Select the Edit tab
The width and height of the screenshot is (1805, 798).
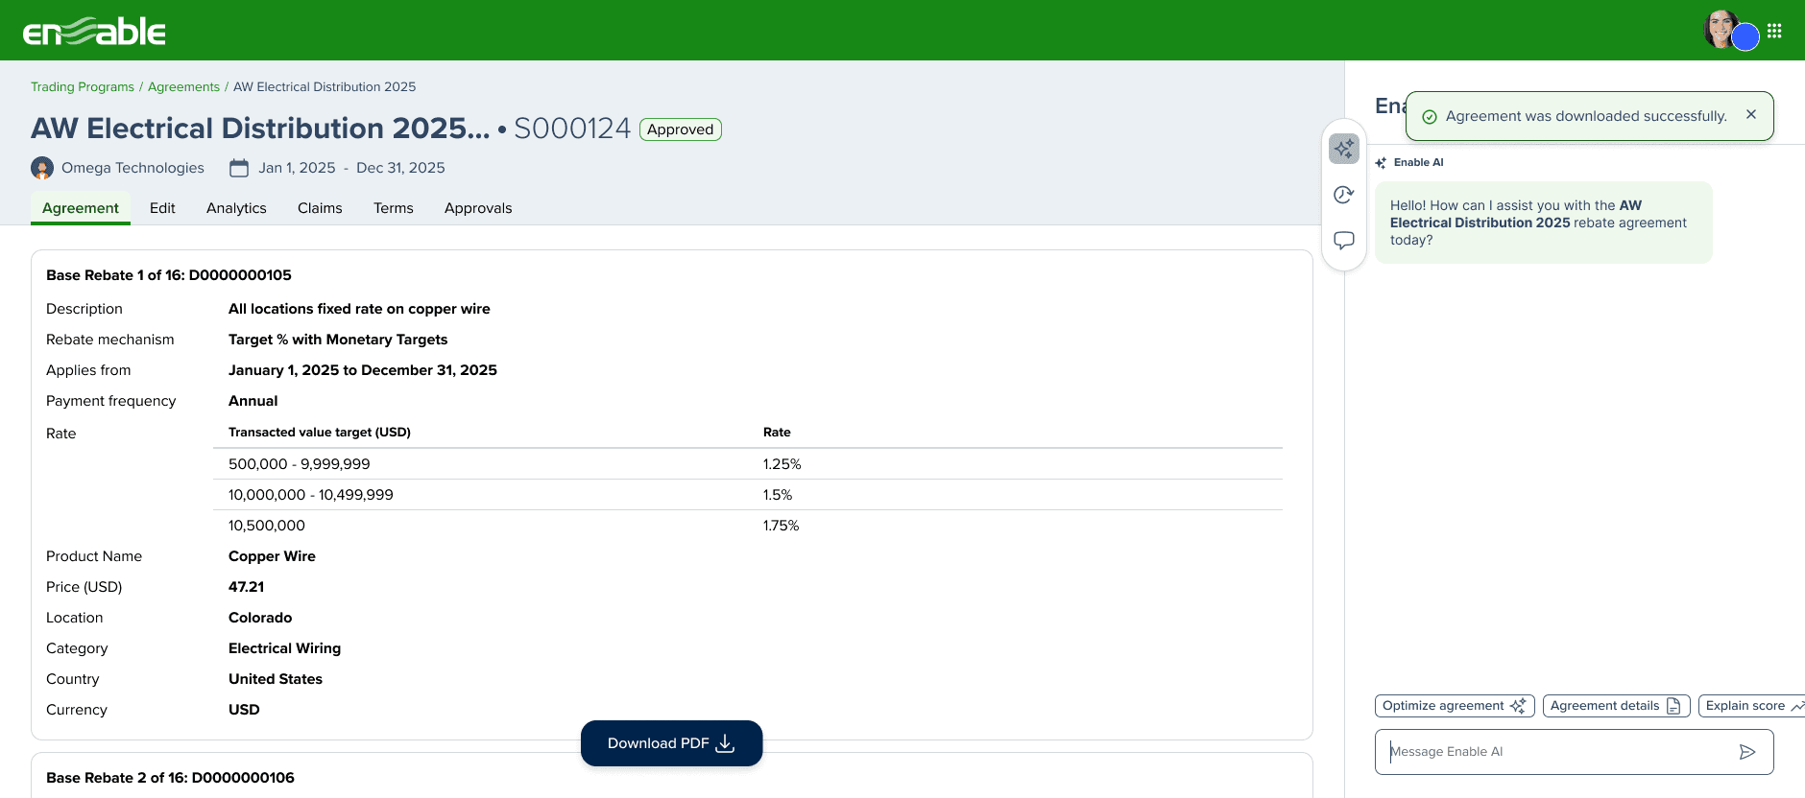162,208
